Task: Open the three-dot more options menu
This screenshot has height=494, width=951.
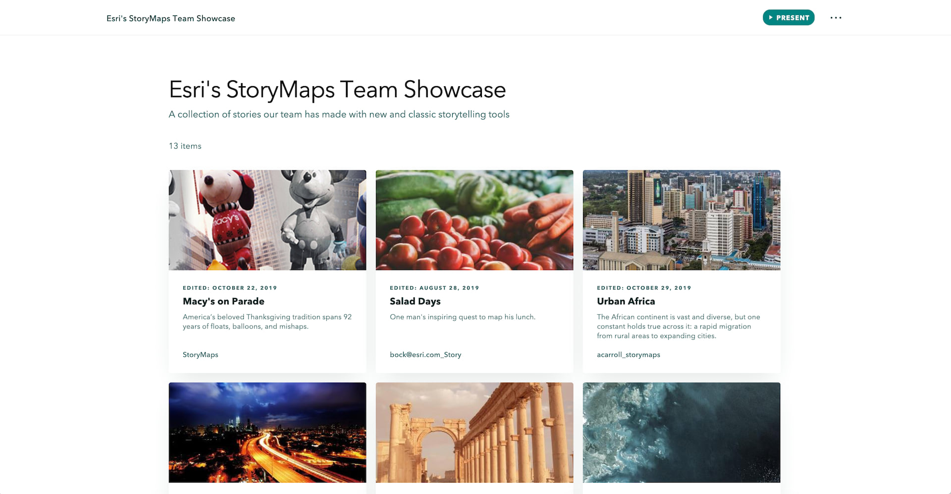Action: [x=836, y=18]
